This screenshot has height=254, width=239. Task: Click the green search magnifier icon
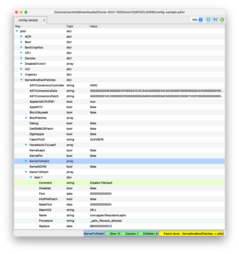click(x=222, y=20)
